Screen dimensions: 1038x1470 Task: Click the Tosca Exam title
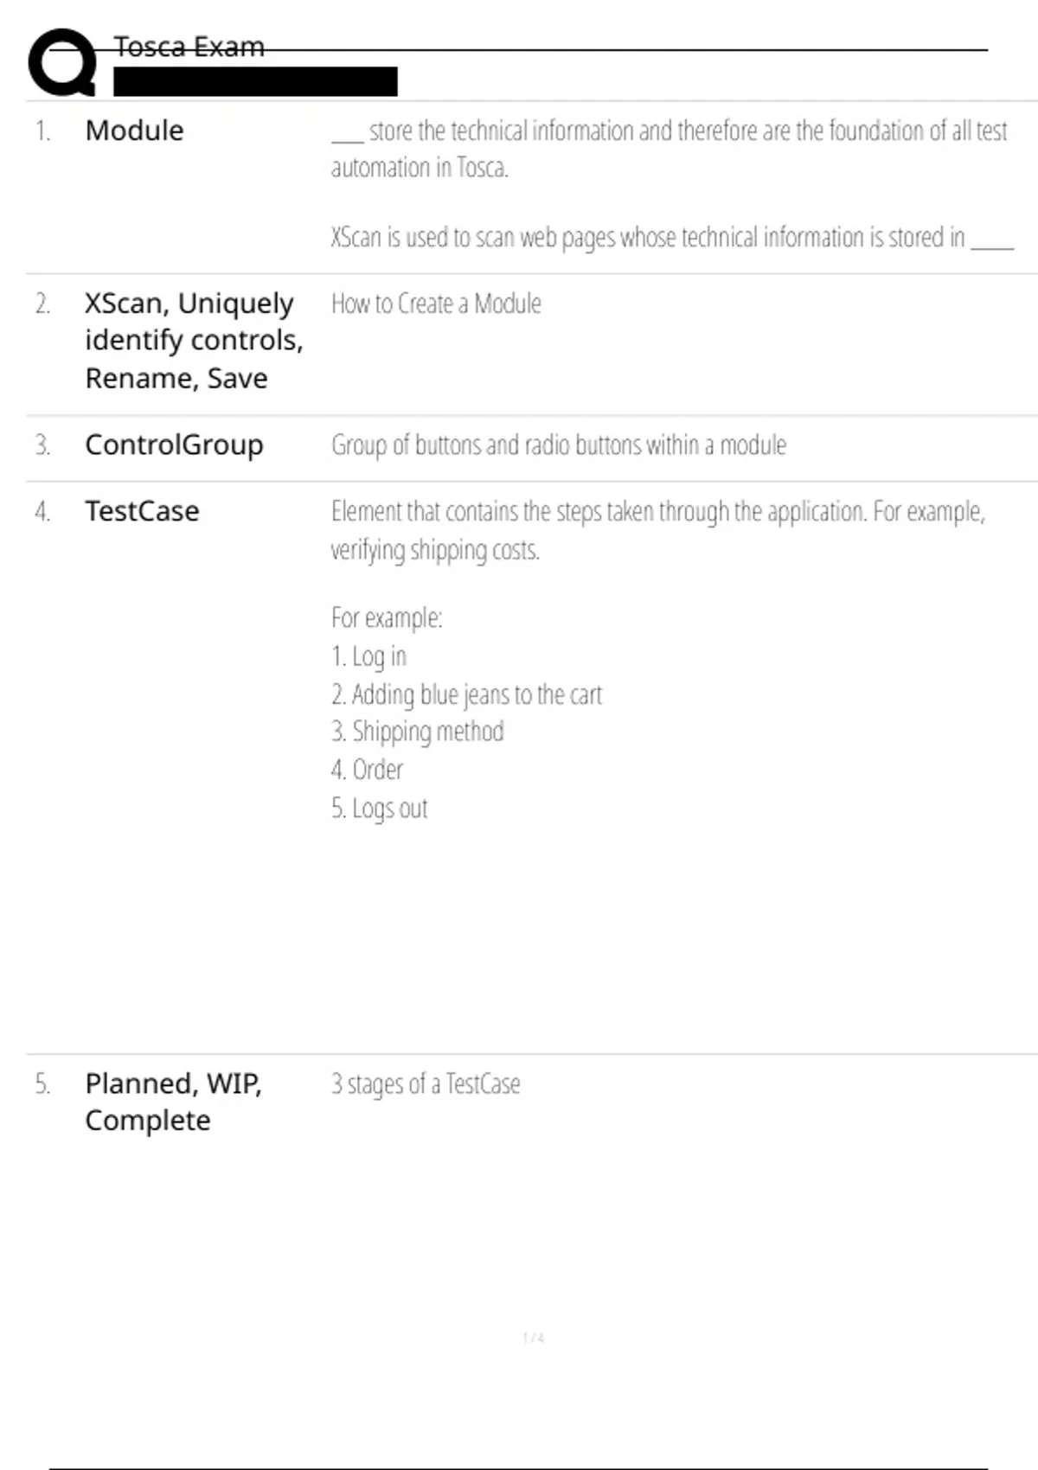(x=189, y=47)
